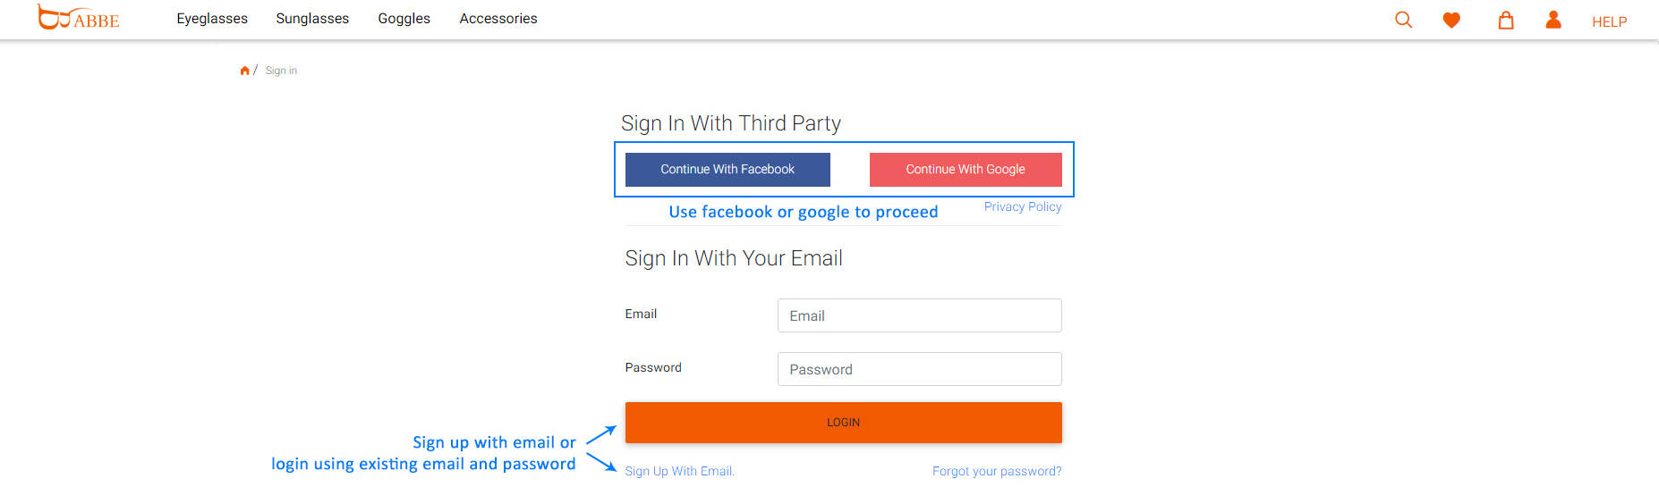Open the Eyeglasses menu
The width and height of the screenshot is (1659, 504).
click(212, 19)
